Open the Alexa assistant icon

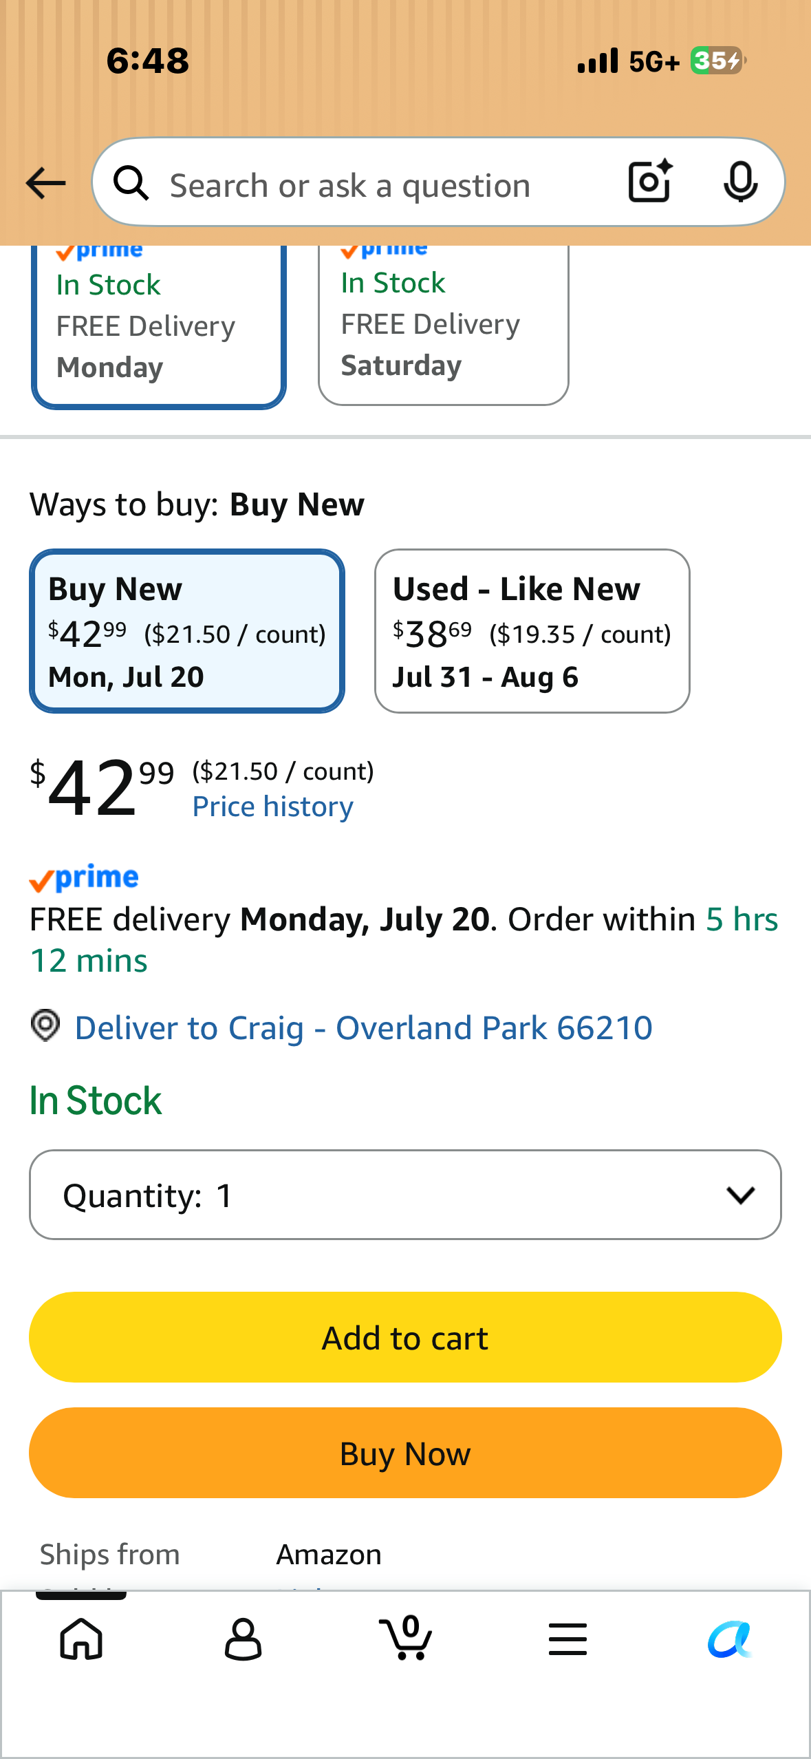tap(730, 1639)
